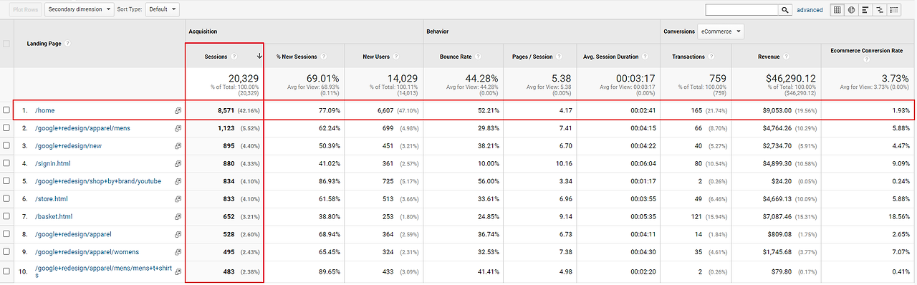Viewport: 917px width, 285px height.
Task: Tick the checkbox for /store.html row
Action: [x=6, y=199]
